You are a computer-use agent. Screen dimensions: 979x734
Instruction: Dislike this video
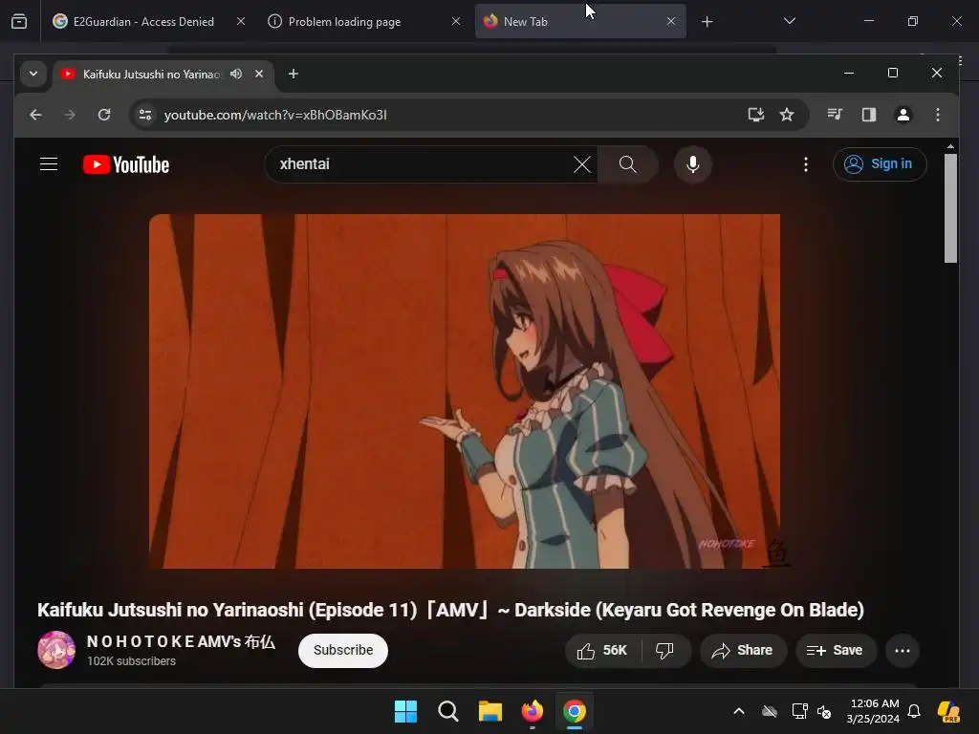coord(665,650)
